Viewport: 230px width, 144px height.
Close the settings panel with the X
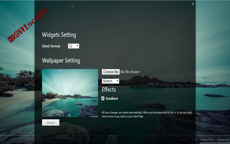click(193, 4)
